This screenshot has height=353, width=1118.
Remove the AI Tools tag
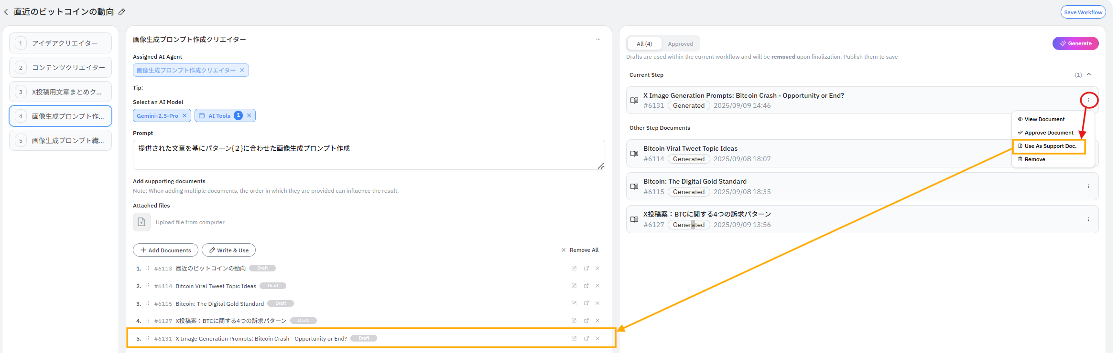point(249,116)
